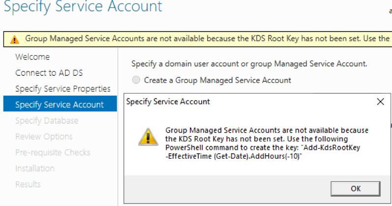Click the warning icon in the yellow banner
The height and width of the screenshot is (206, 392).
tap(15, 39)
